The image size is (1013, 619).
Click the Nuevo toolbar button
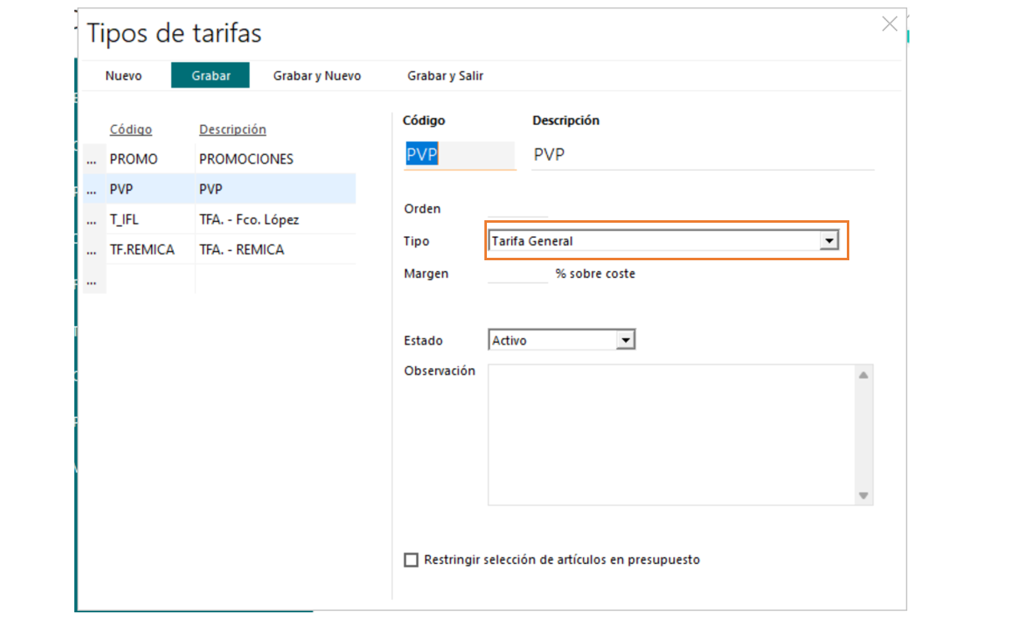[x=124, y=76]
